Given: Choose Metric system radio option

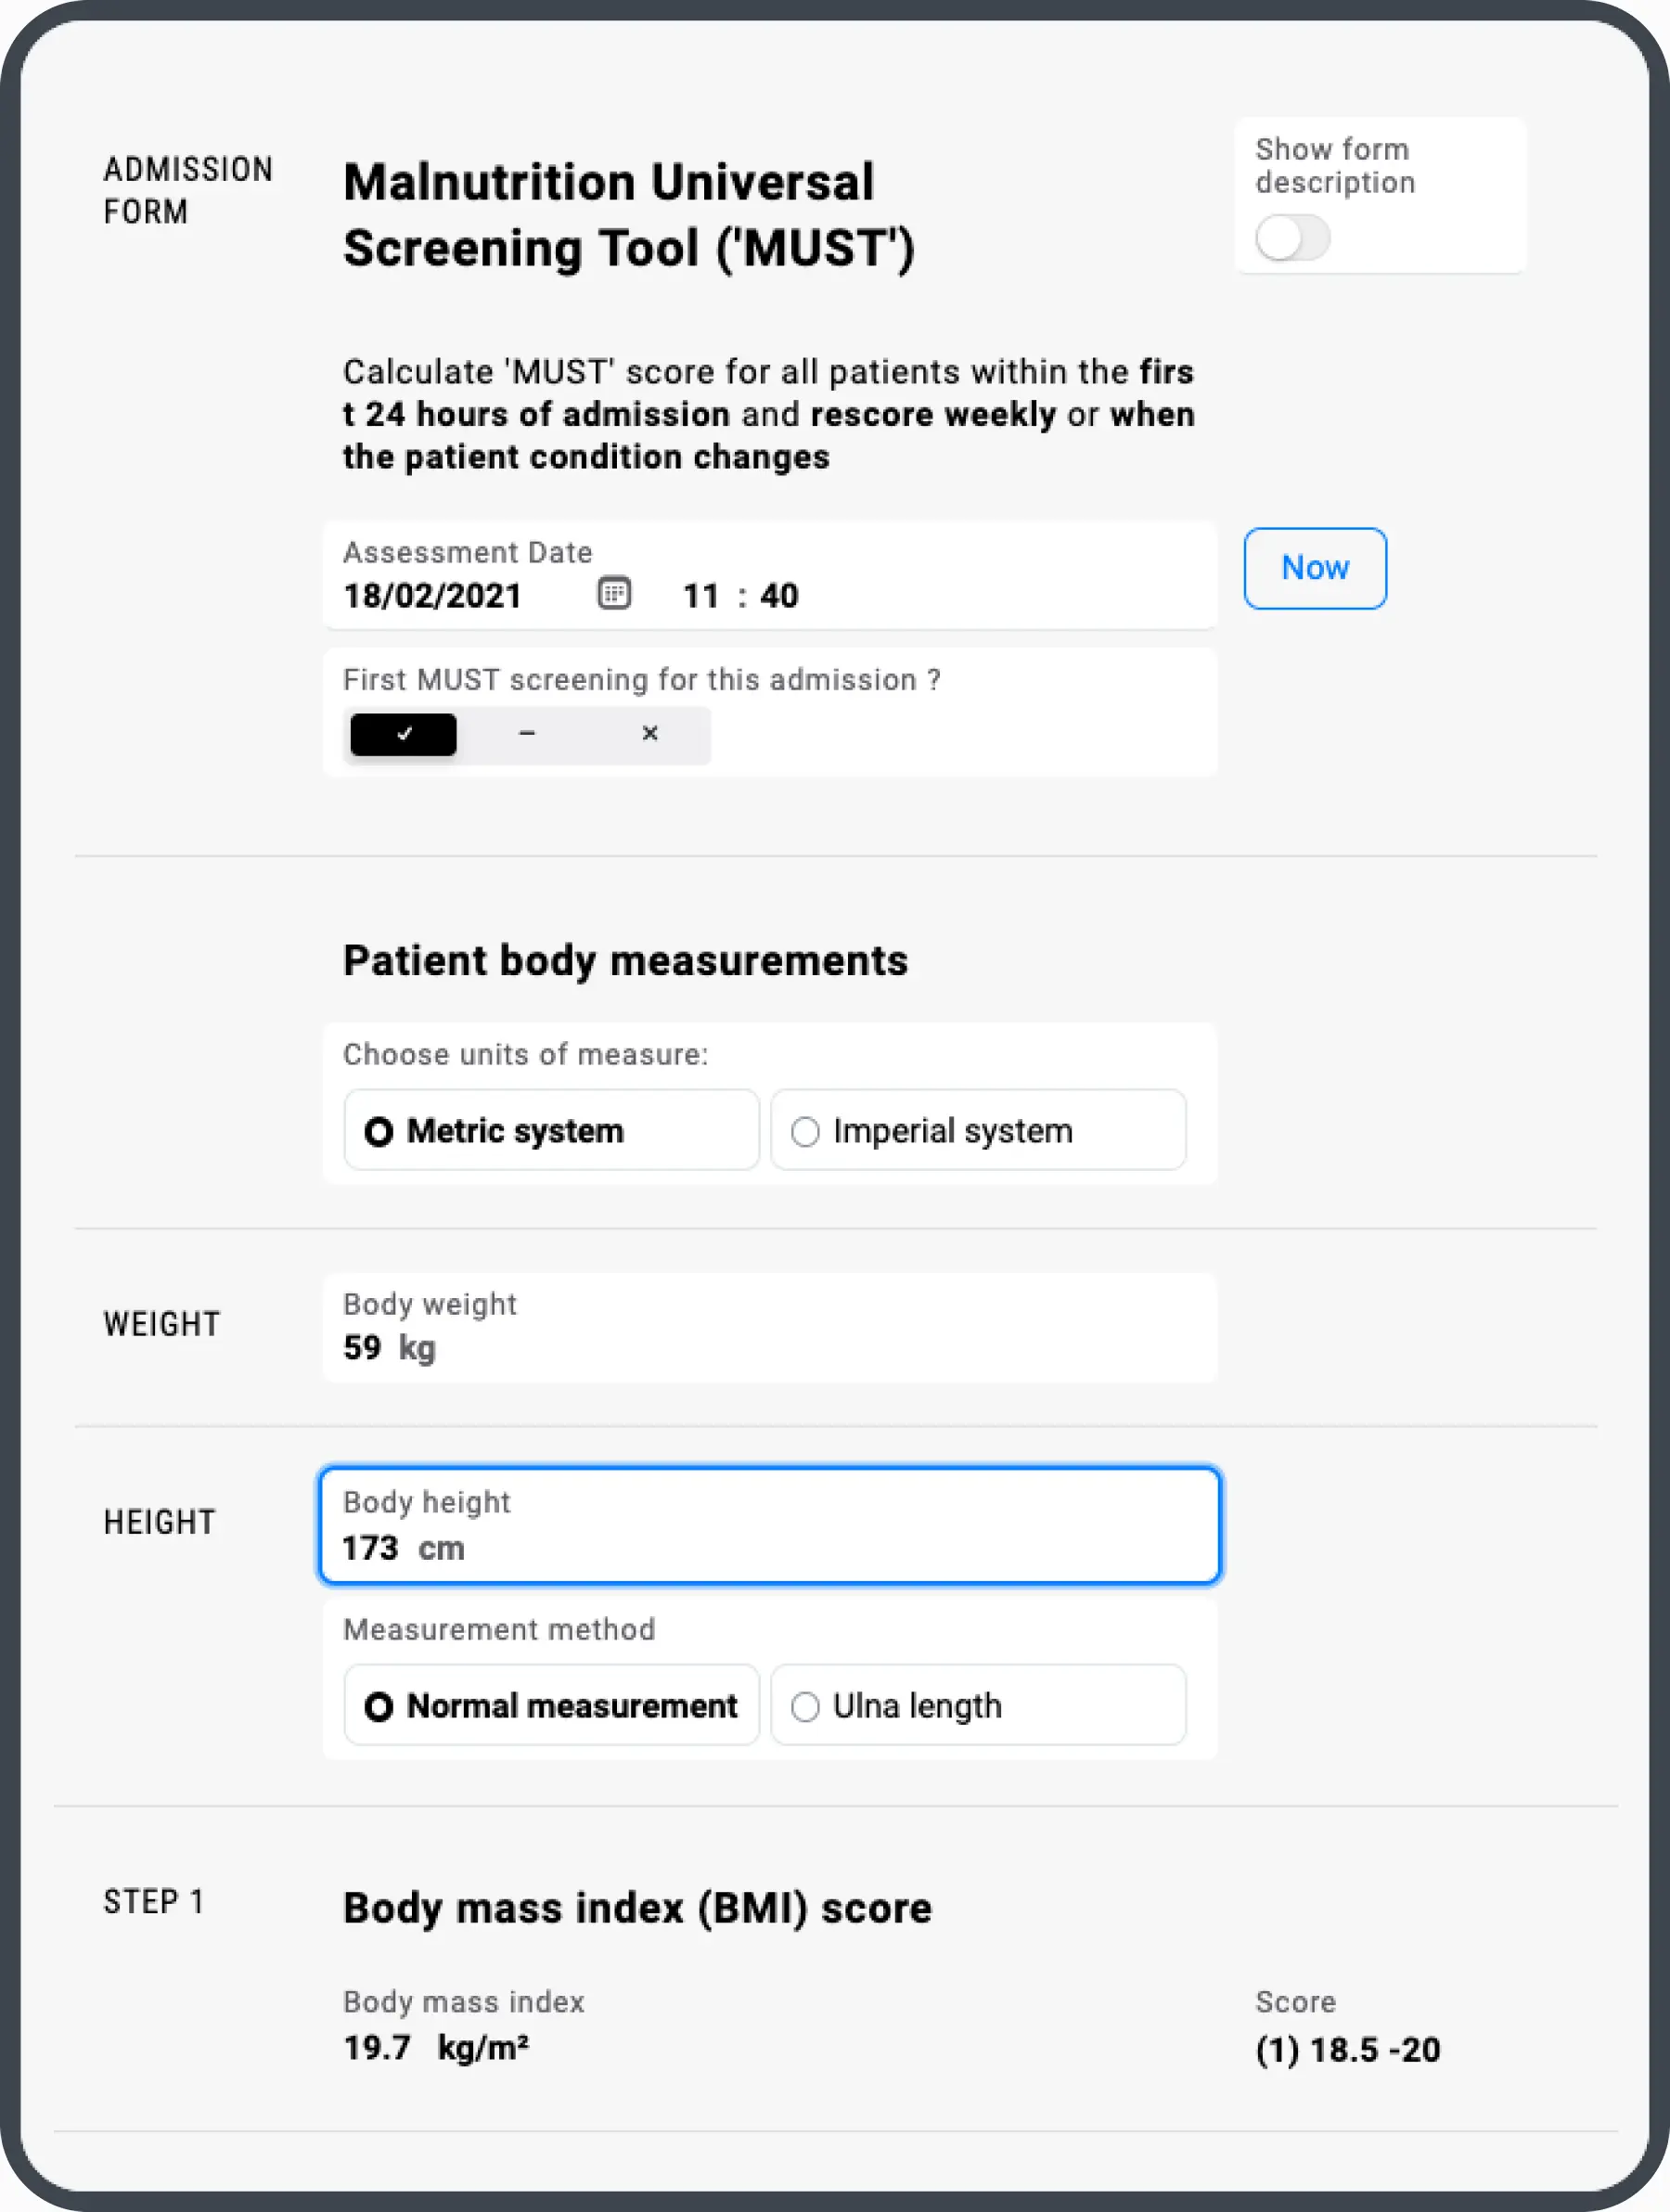Looking at the screenshot, I should pos(551,1130).
